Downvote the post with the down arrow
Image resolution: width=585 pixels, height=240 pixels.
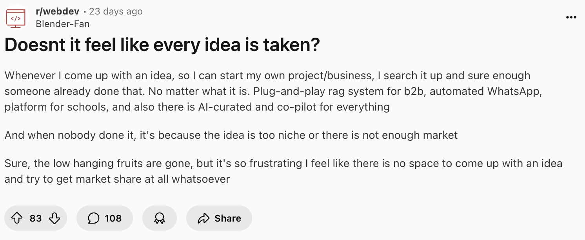[x=54, y=218]
